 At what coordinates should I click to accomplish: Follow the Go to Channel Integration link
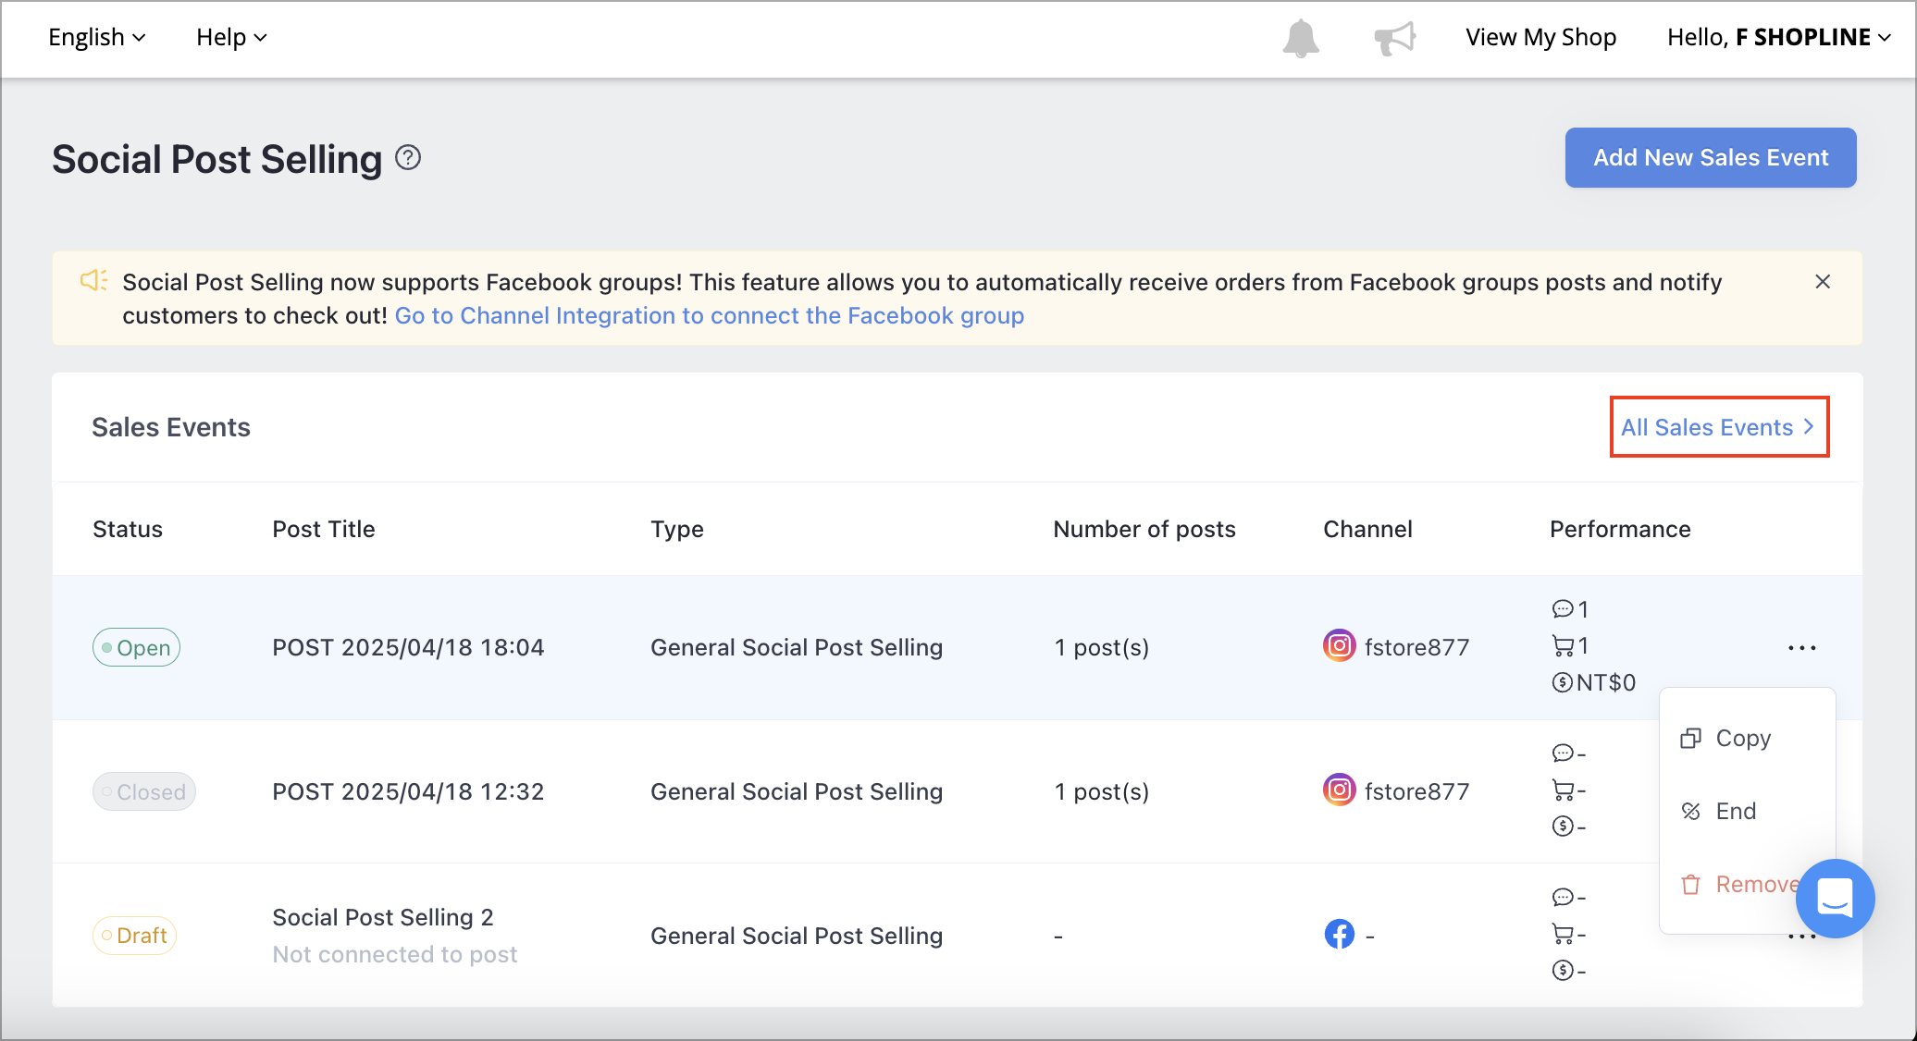click(x=709, y=316)
